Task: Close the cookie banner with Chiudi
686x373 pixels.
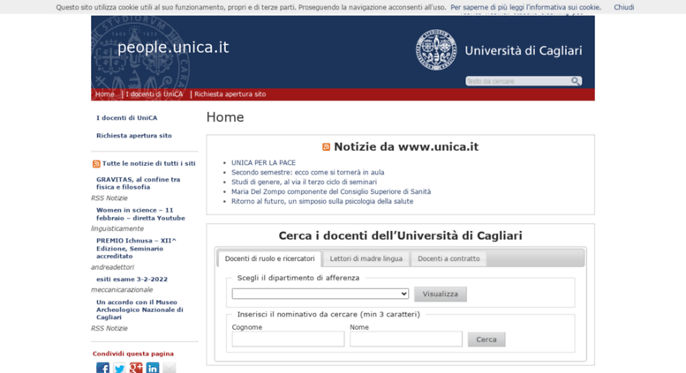Action: click(x=624, y=7)
